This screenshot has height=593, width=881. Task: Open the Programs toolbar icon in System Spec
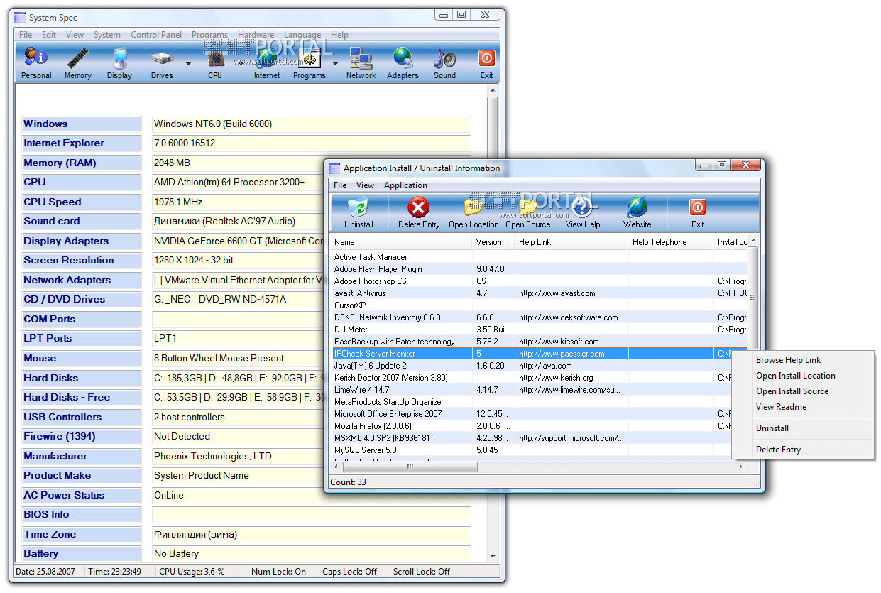pos(310,63)
